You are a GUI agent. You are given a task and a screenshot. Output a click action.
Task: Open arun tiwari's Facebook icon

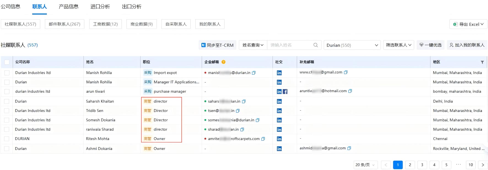(285, 92)
